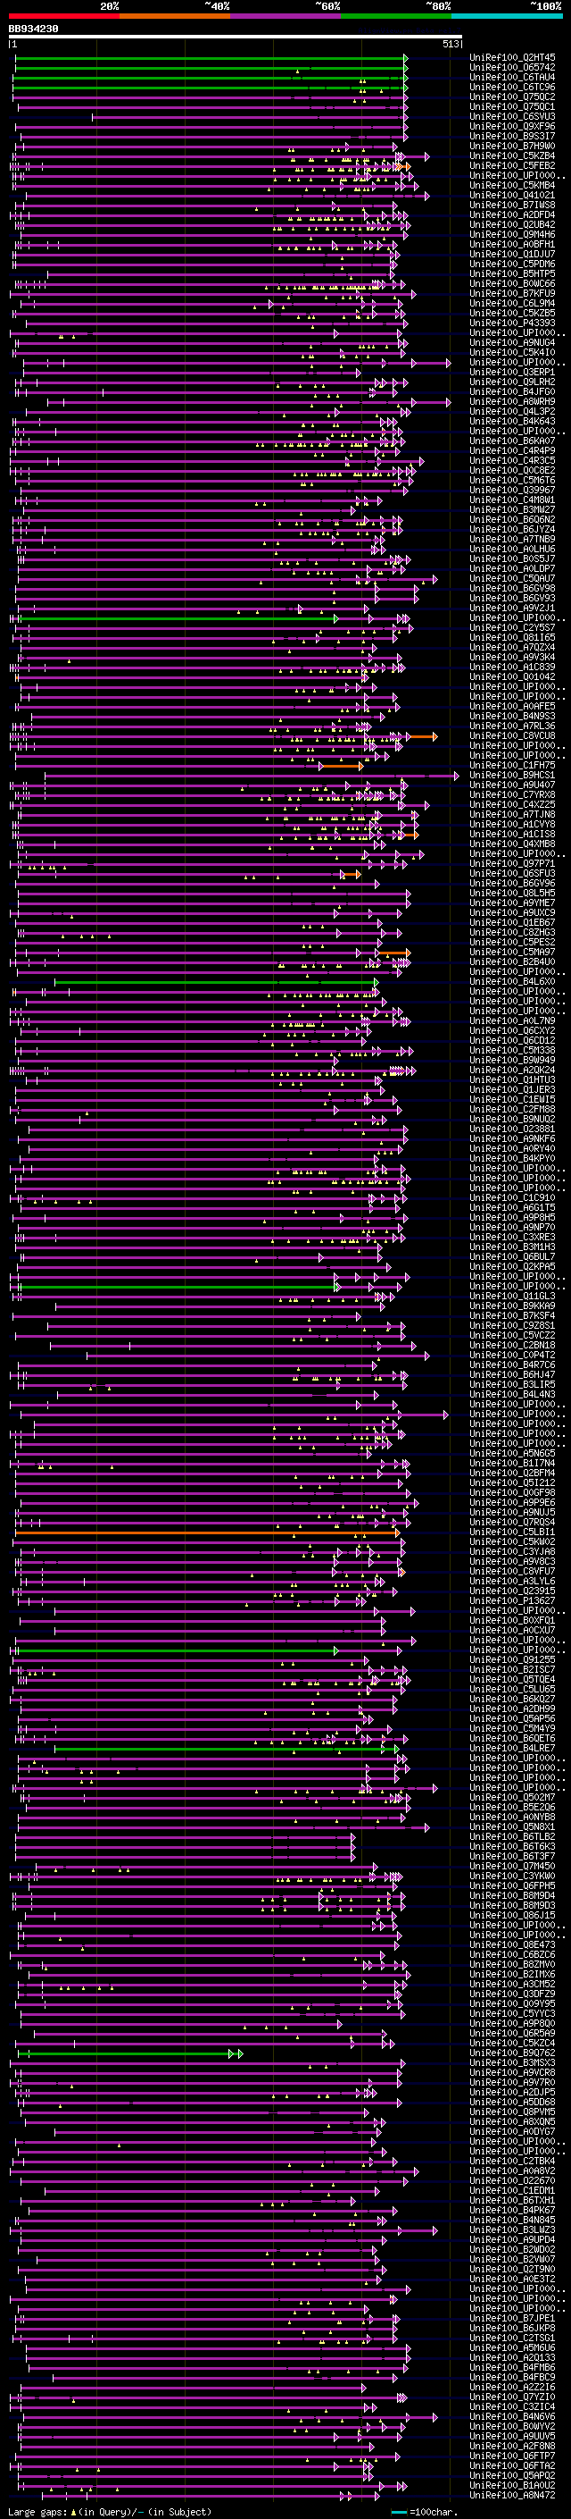Click the cyan ~100% identity legend segment
Viewport: 571px width, 2519px height.
(x=507, y=16)
